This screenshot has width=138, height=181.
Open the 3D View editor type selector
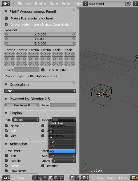tap(86, 178)
